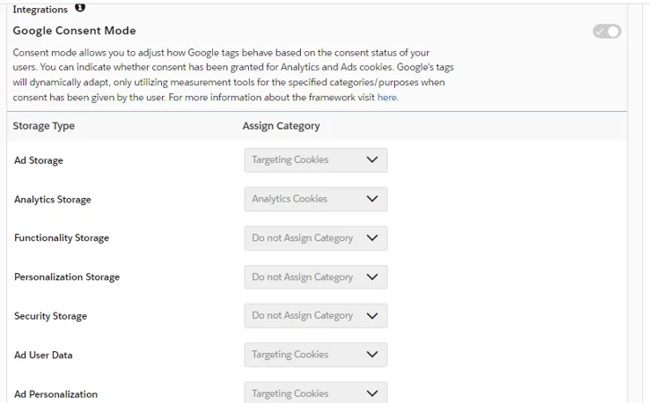Open the Personalization Storage category dropdown

315,277
